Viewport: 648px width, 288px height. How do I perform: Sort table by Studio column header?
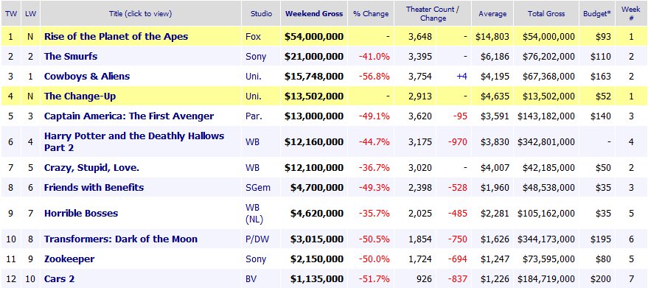pyautogui.click(x=261, y=14)
